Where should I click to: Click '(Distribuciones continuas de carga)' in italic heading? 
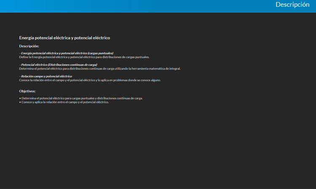(x=72, y=65)
